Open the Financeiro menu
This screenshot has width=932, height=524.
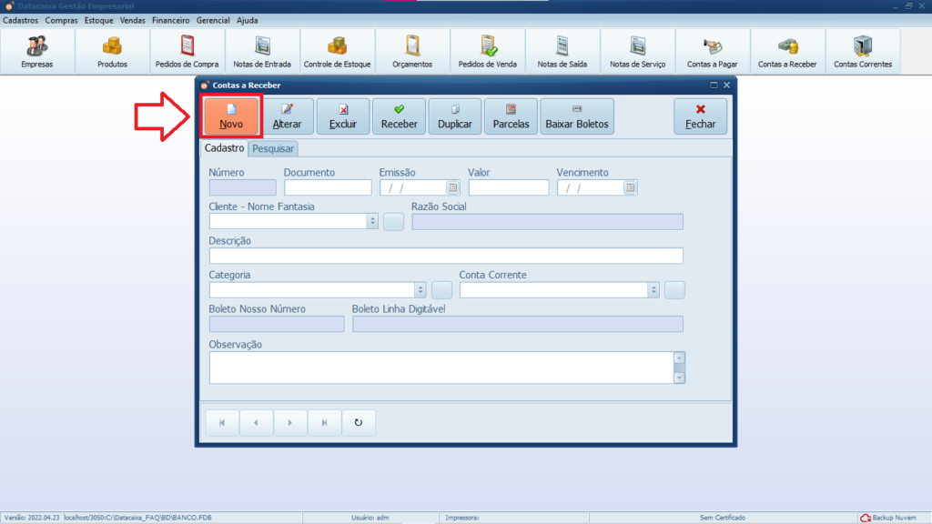170,20
